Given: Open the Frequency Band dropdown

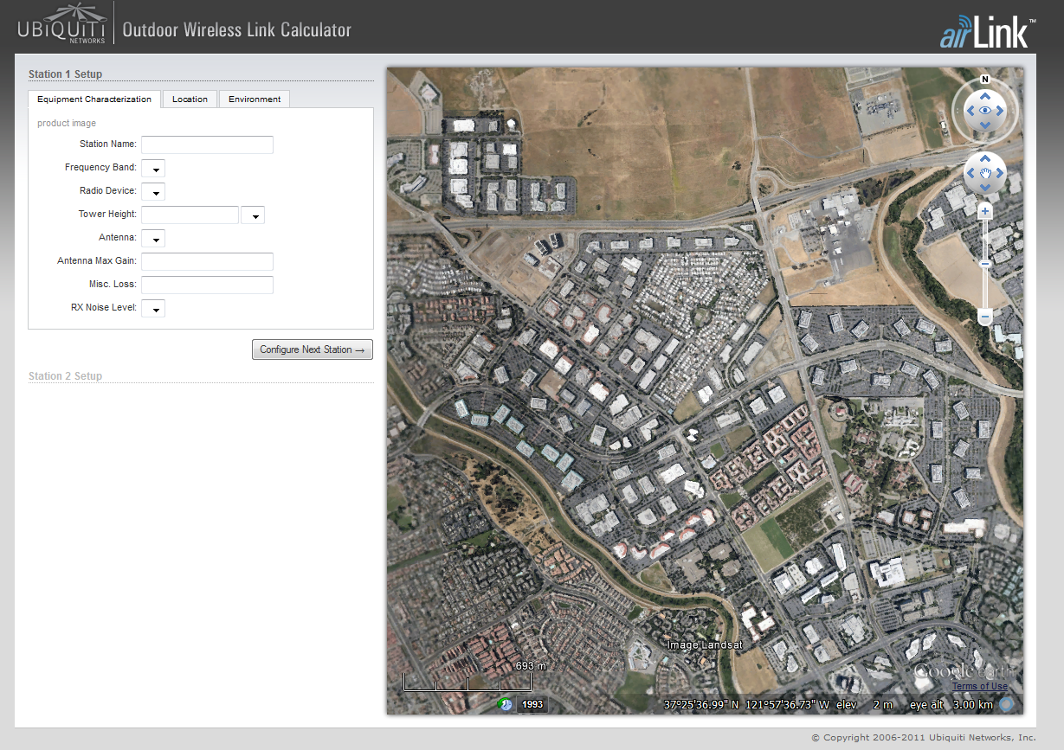Looking at the screenshot, I should (x=153, y=169).
